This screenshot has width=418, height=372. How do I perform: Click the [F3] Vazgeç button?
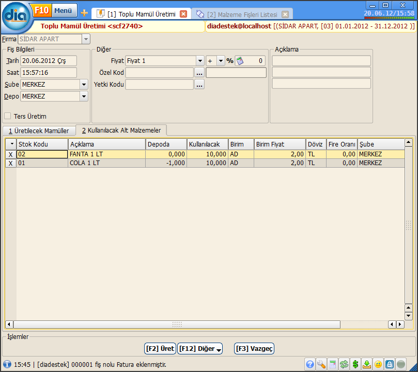pos(254,349)
